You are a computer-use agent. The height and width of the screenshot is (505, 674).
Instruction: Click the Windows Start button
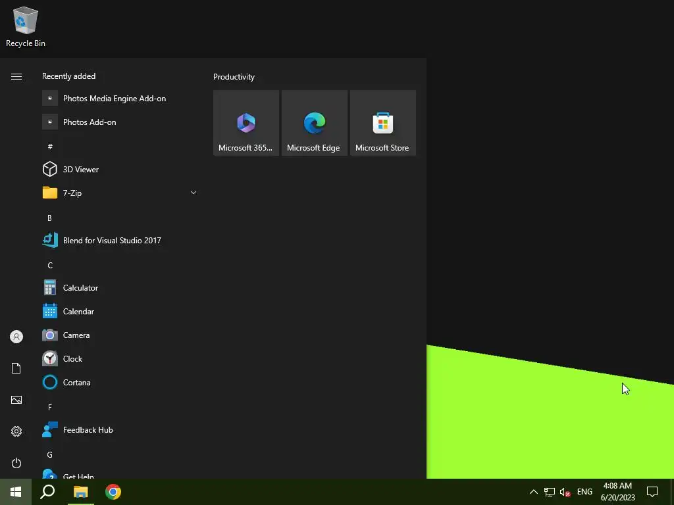click(16, 492)
